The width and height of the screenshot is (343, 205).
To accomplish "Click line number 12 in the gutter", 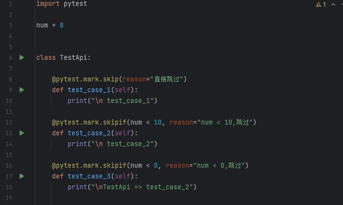I will click(9, 123).
